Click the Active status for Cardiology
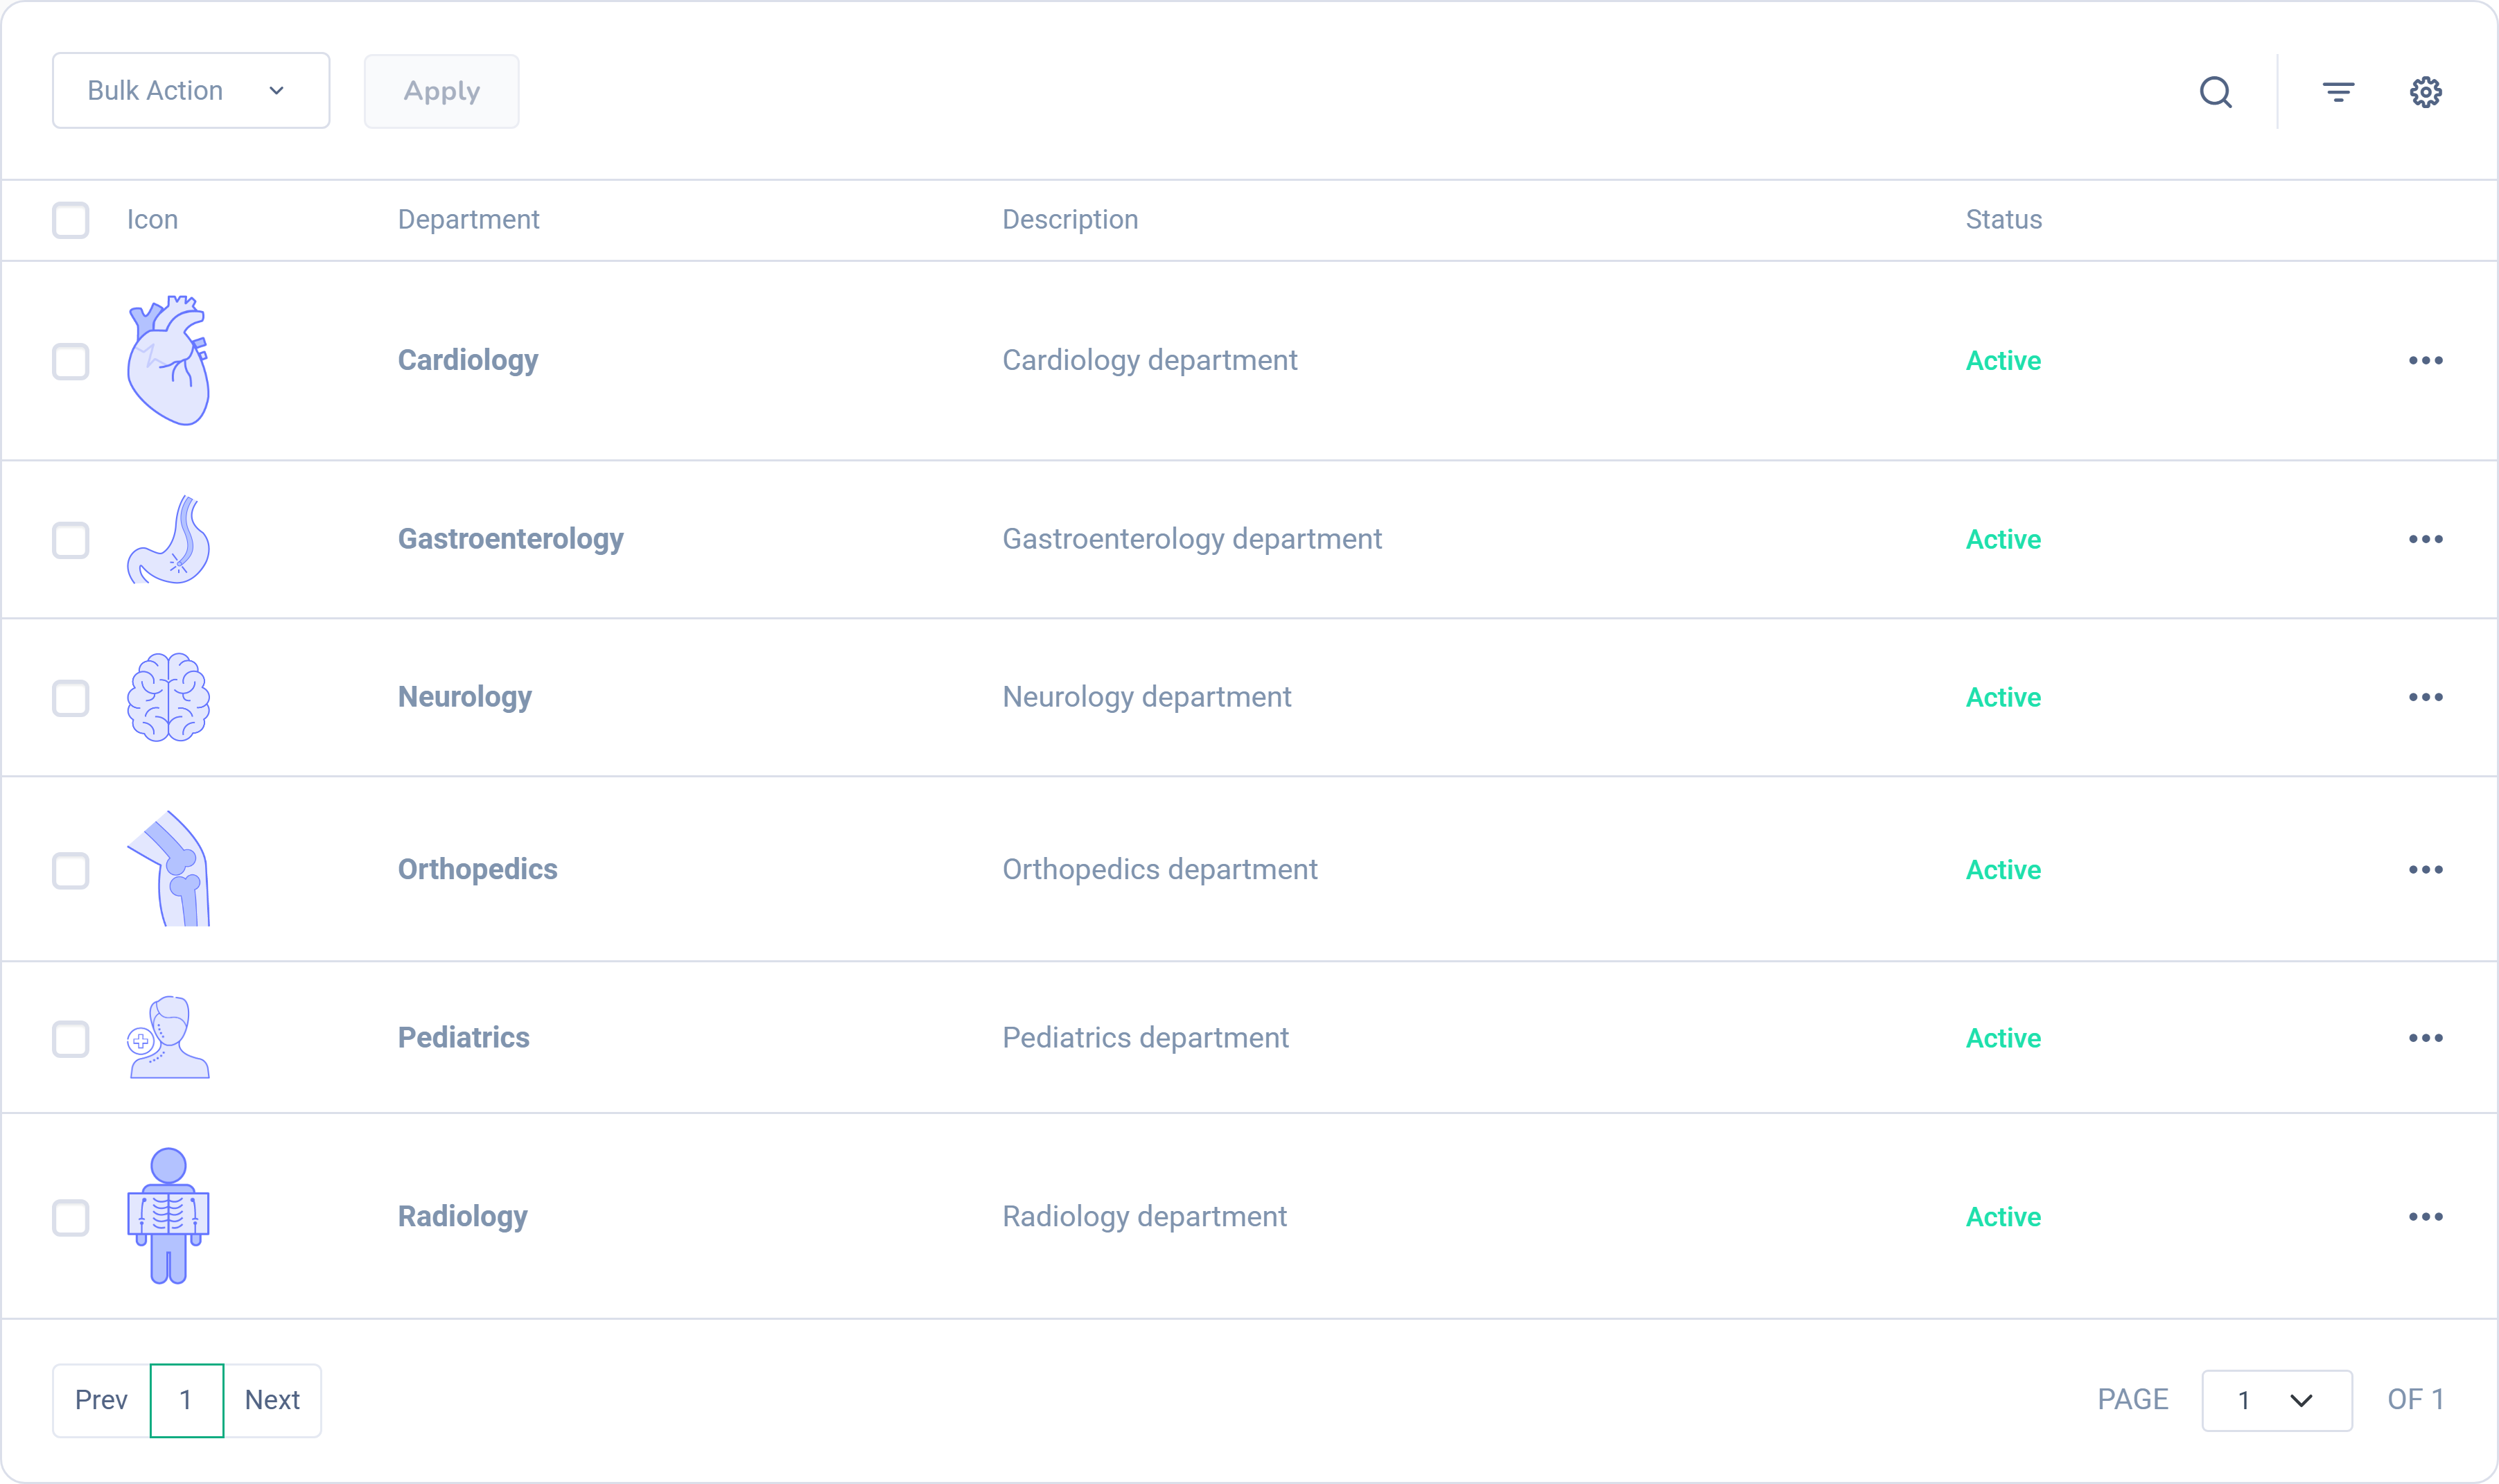This screenshot has height=1484, width=2499. pyautogui.click(x=2003, y=361)
